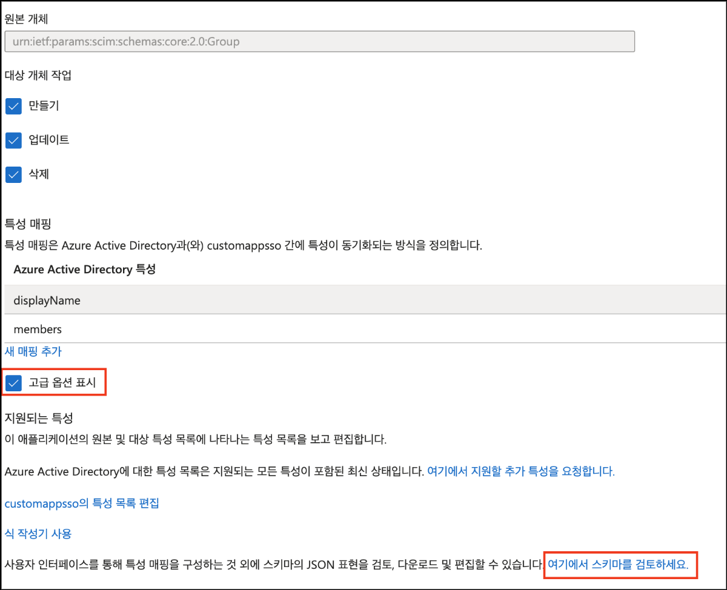The width and height of the screenshot is (727, 590).
Task: Click the sentence about JSON 표현 of schema
Action: (273, 565)
